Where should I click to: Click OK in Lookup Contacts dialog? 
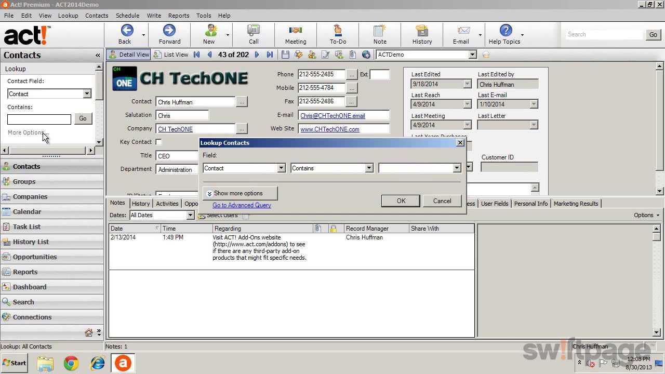coord(401,201)
